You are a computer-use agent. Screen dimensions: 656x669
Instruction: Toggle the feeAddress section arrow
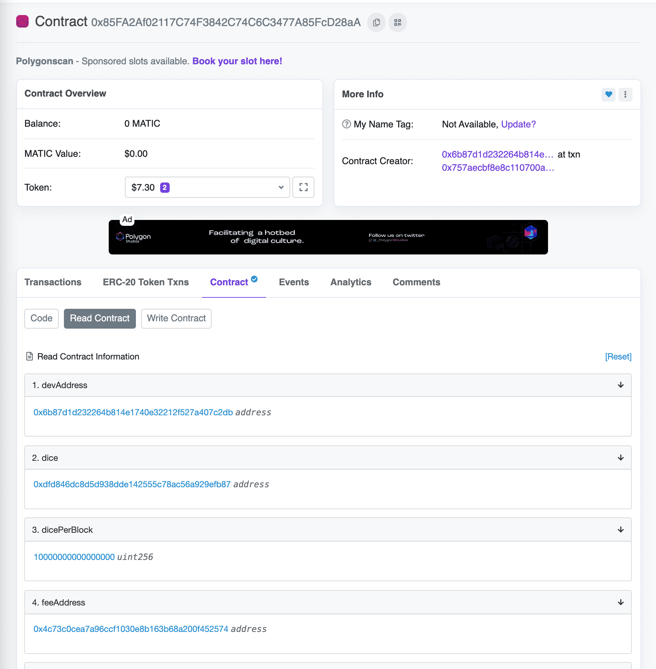click(620, 603)
